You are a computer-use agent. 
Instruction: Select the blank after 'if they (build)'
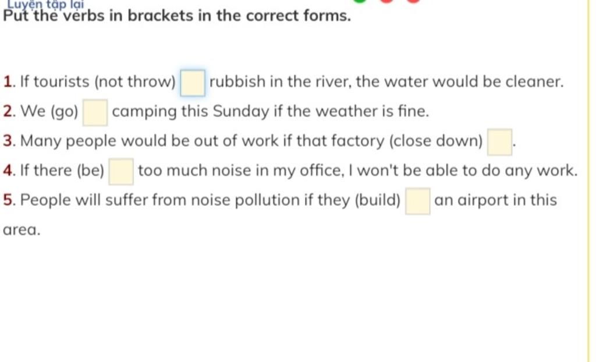pos(418,201)
